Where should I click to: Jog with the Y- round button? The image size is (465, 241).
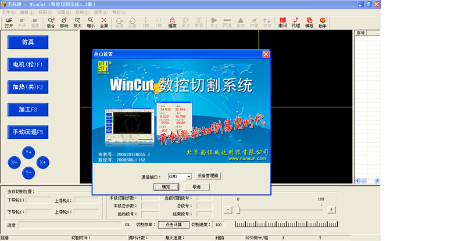tap(28, 173)
